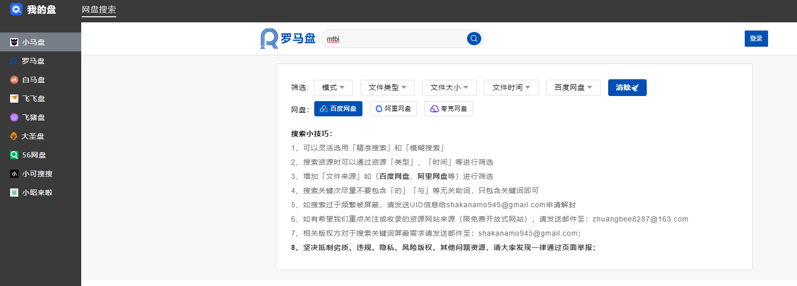797x286 pixels.
Task: Click the 我的盘 logo icon
Action: [x=16, y=9]
